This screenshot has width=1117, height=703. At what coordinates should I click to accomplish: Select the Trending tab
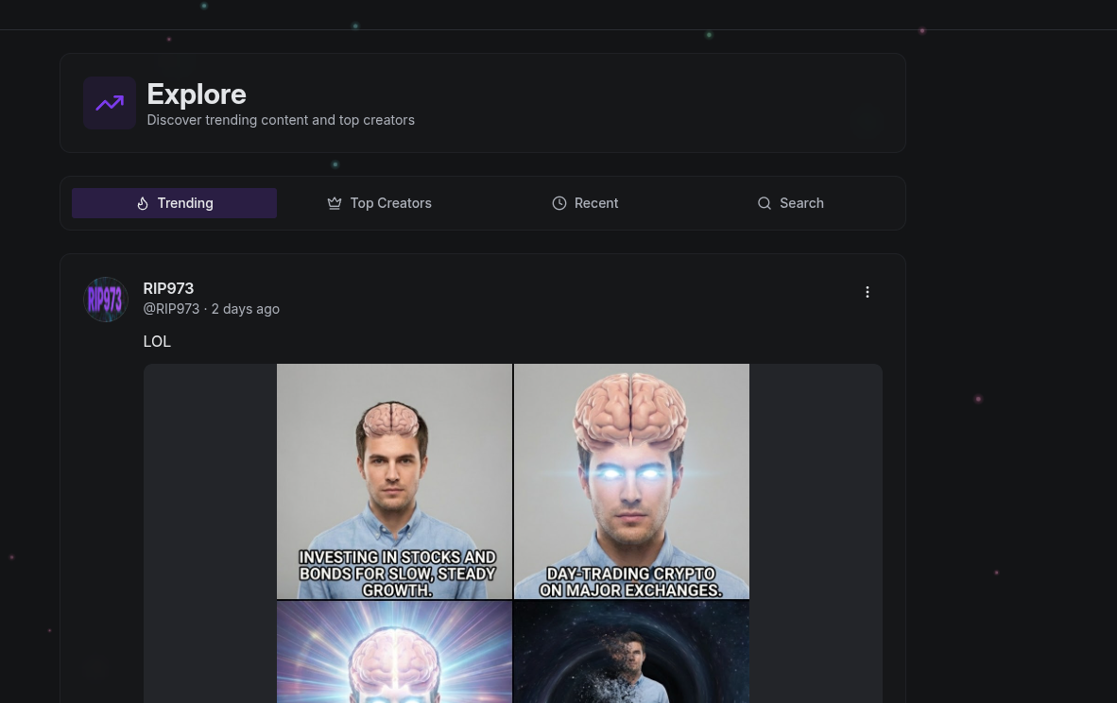click(x=175, y=203)
